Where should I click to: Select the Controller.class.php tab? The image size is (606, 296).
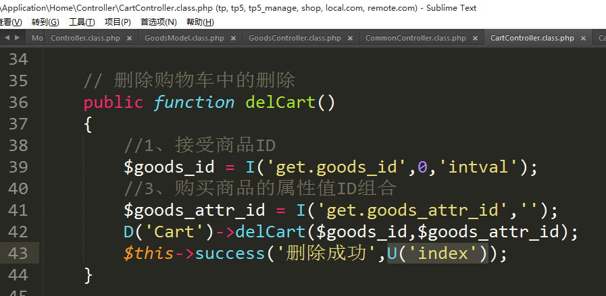tap(85, 38)
